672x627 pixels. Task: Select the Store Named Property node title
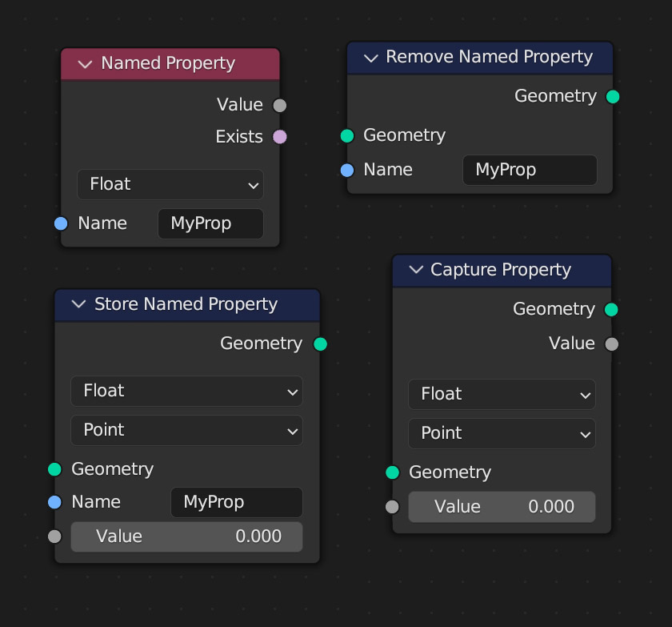click(x=186, y=304)
